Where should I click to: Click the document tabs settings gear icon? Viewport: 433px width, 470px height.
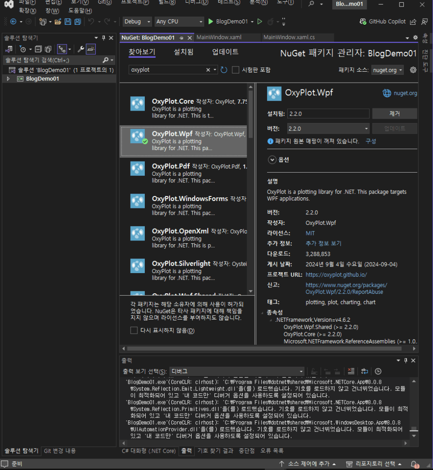415,38
